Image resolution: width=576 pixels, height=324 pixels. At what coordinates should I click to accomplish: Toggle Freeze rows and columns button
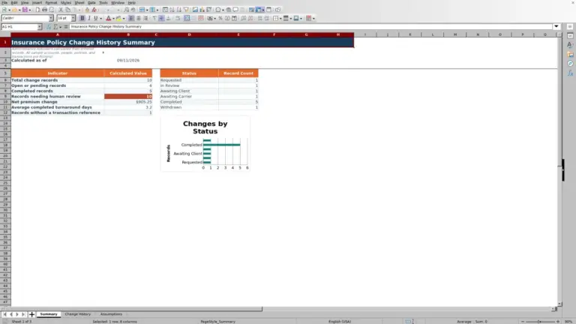pyautogui.click(x=259, y=10)
